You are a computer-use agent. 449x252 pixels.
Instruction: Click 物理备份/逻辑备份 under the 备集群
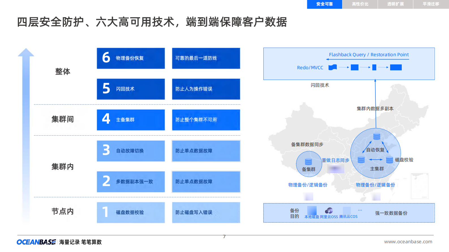(x=308, y=185)
